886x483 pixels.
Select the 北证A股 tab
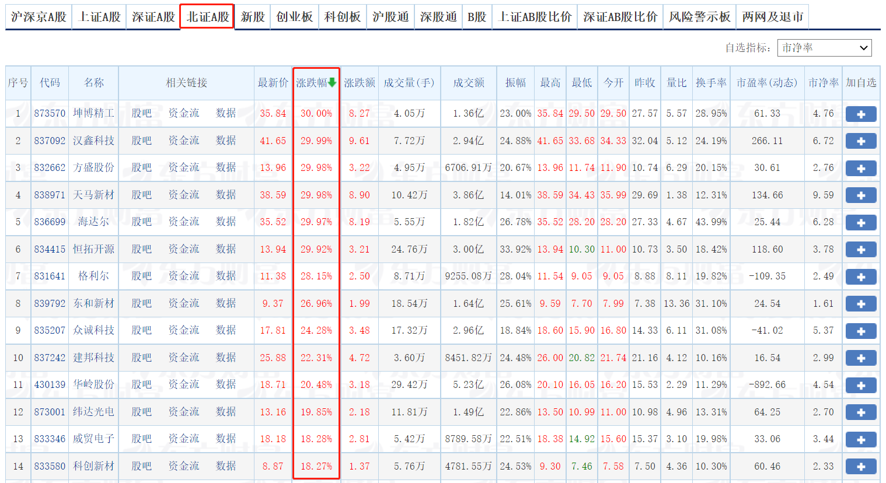tap(208, 17)
